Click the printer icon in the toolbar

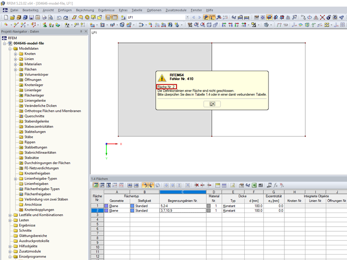point(44,17)
